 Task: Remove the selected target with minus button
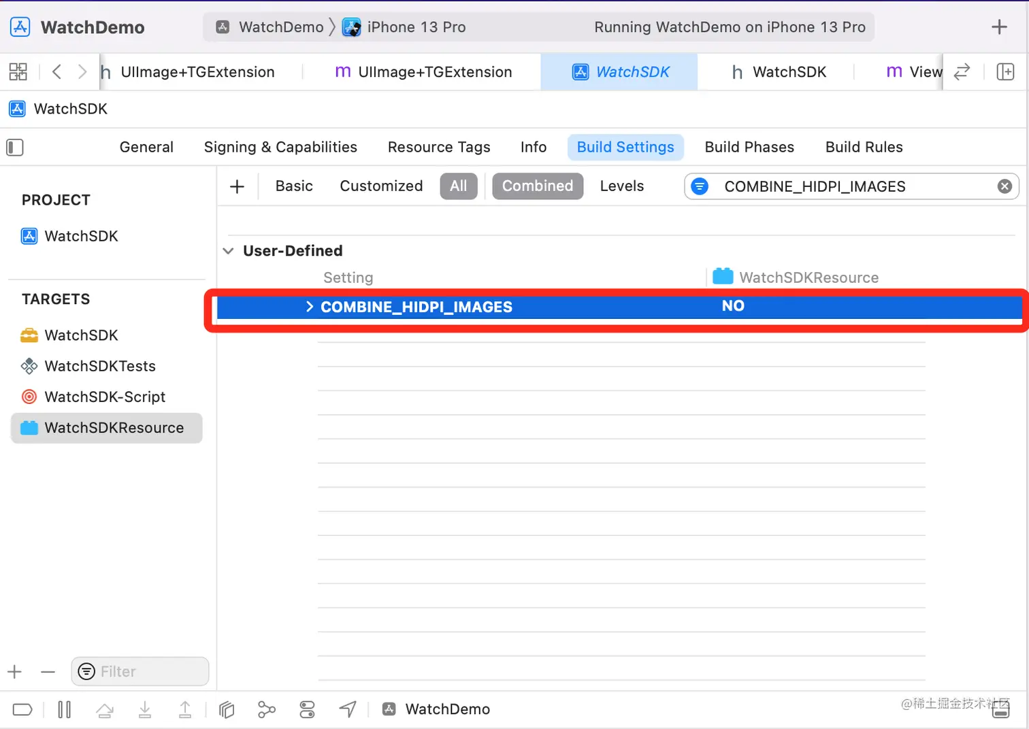coord(48,672)
